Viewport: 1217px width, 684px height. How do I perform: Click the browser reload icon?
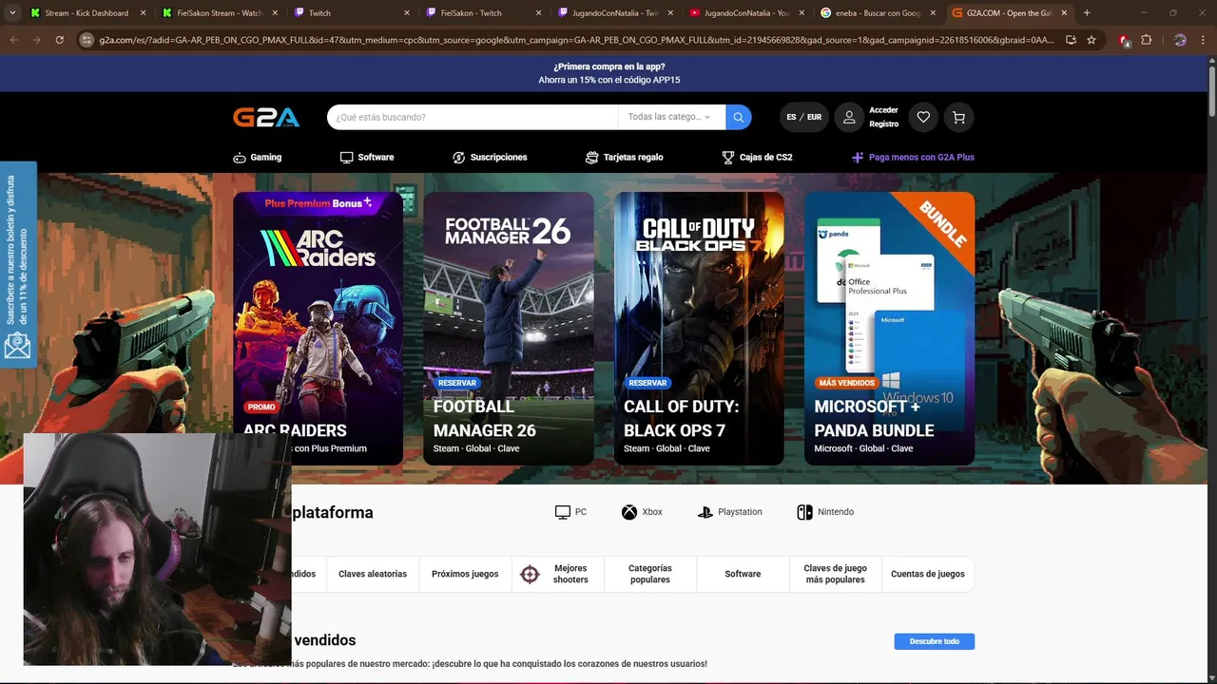click(59, 40)
